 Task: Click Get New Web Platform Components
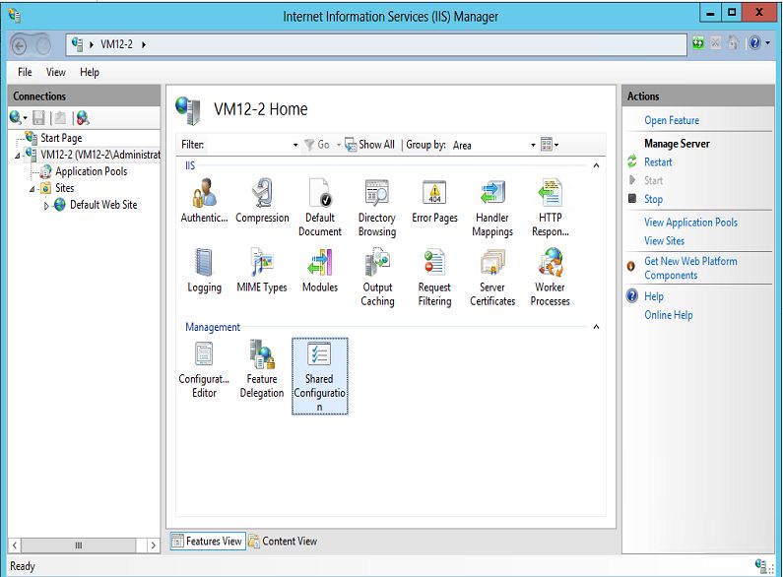pyautogui.click(x=690, y=268)
